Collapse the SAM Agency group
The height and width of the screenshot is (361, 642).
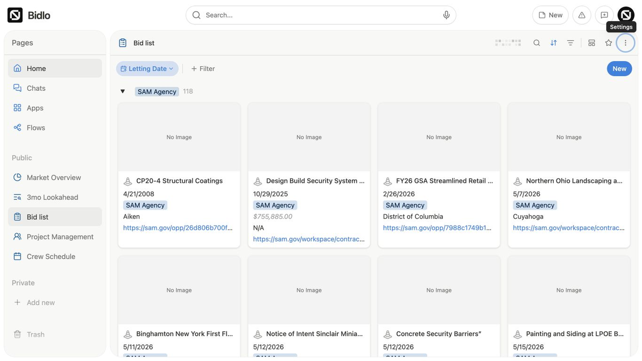pyautogui.click(x=123, y=91)
